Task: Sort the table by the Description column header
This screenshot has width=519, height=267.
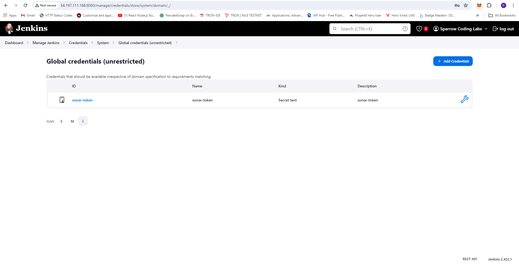Action: (x=367, y=86)
